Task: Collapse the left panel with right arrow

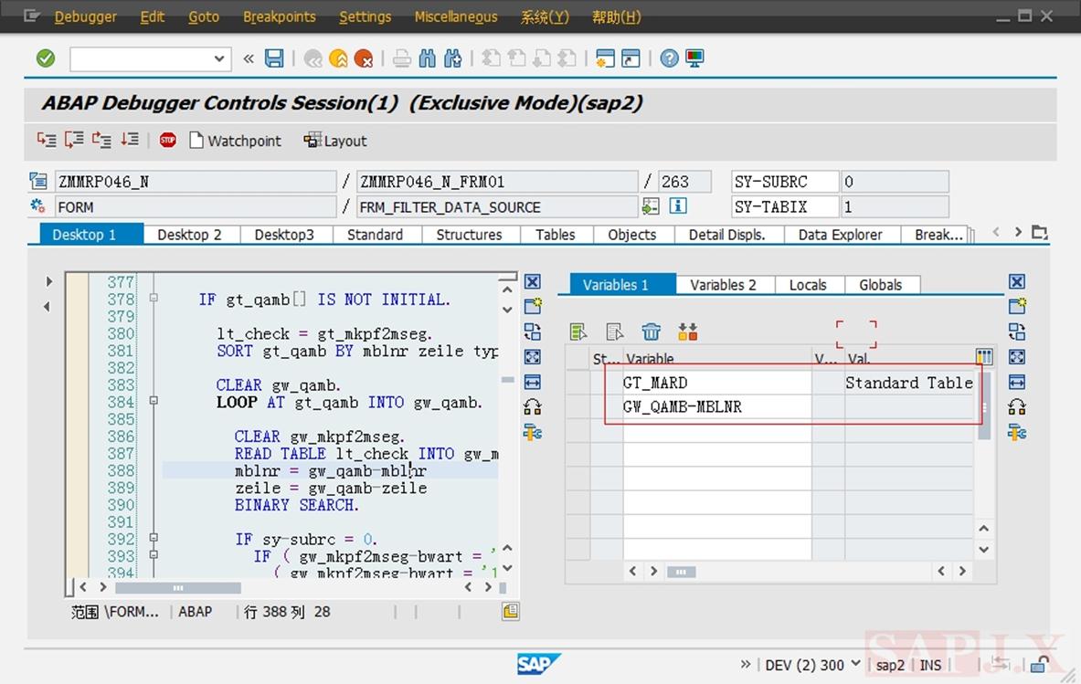Action: pyautogui.click(x=48, y=281)
